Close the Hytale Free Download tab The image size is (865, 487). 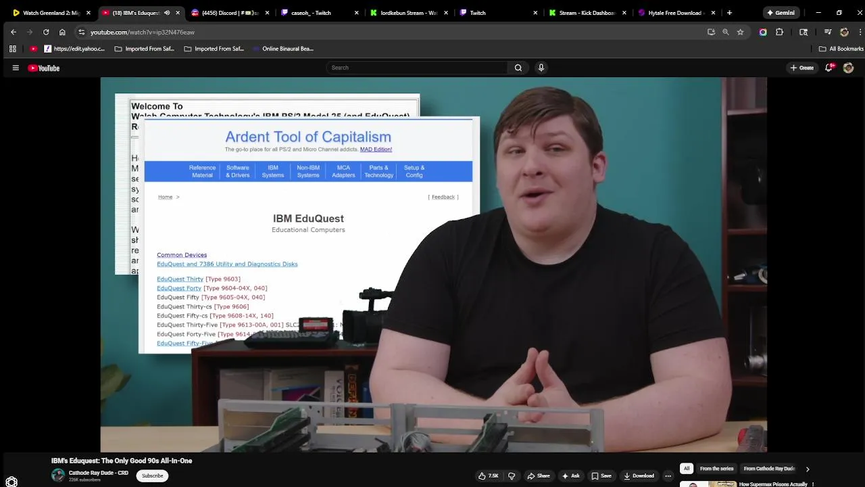713,12
